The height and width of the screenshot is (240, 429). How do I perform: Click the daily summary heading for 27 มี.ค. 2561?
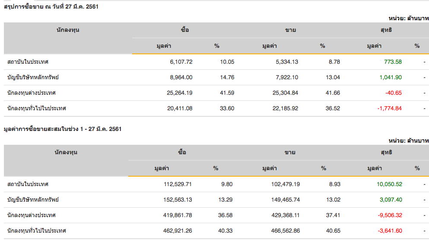[51, 6]
